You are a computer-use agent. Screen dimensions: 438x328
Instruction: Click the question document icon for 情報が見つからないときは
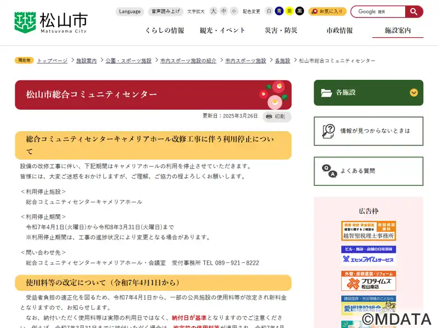(x=328, y=131)
